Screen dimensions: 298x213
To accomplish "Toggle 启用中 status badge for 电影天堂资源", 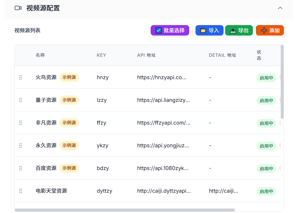I will pos(266,191).
